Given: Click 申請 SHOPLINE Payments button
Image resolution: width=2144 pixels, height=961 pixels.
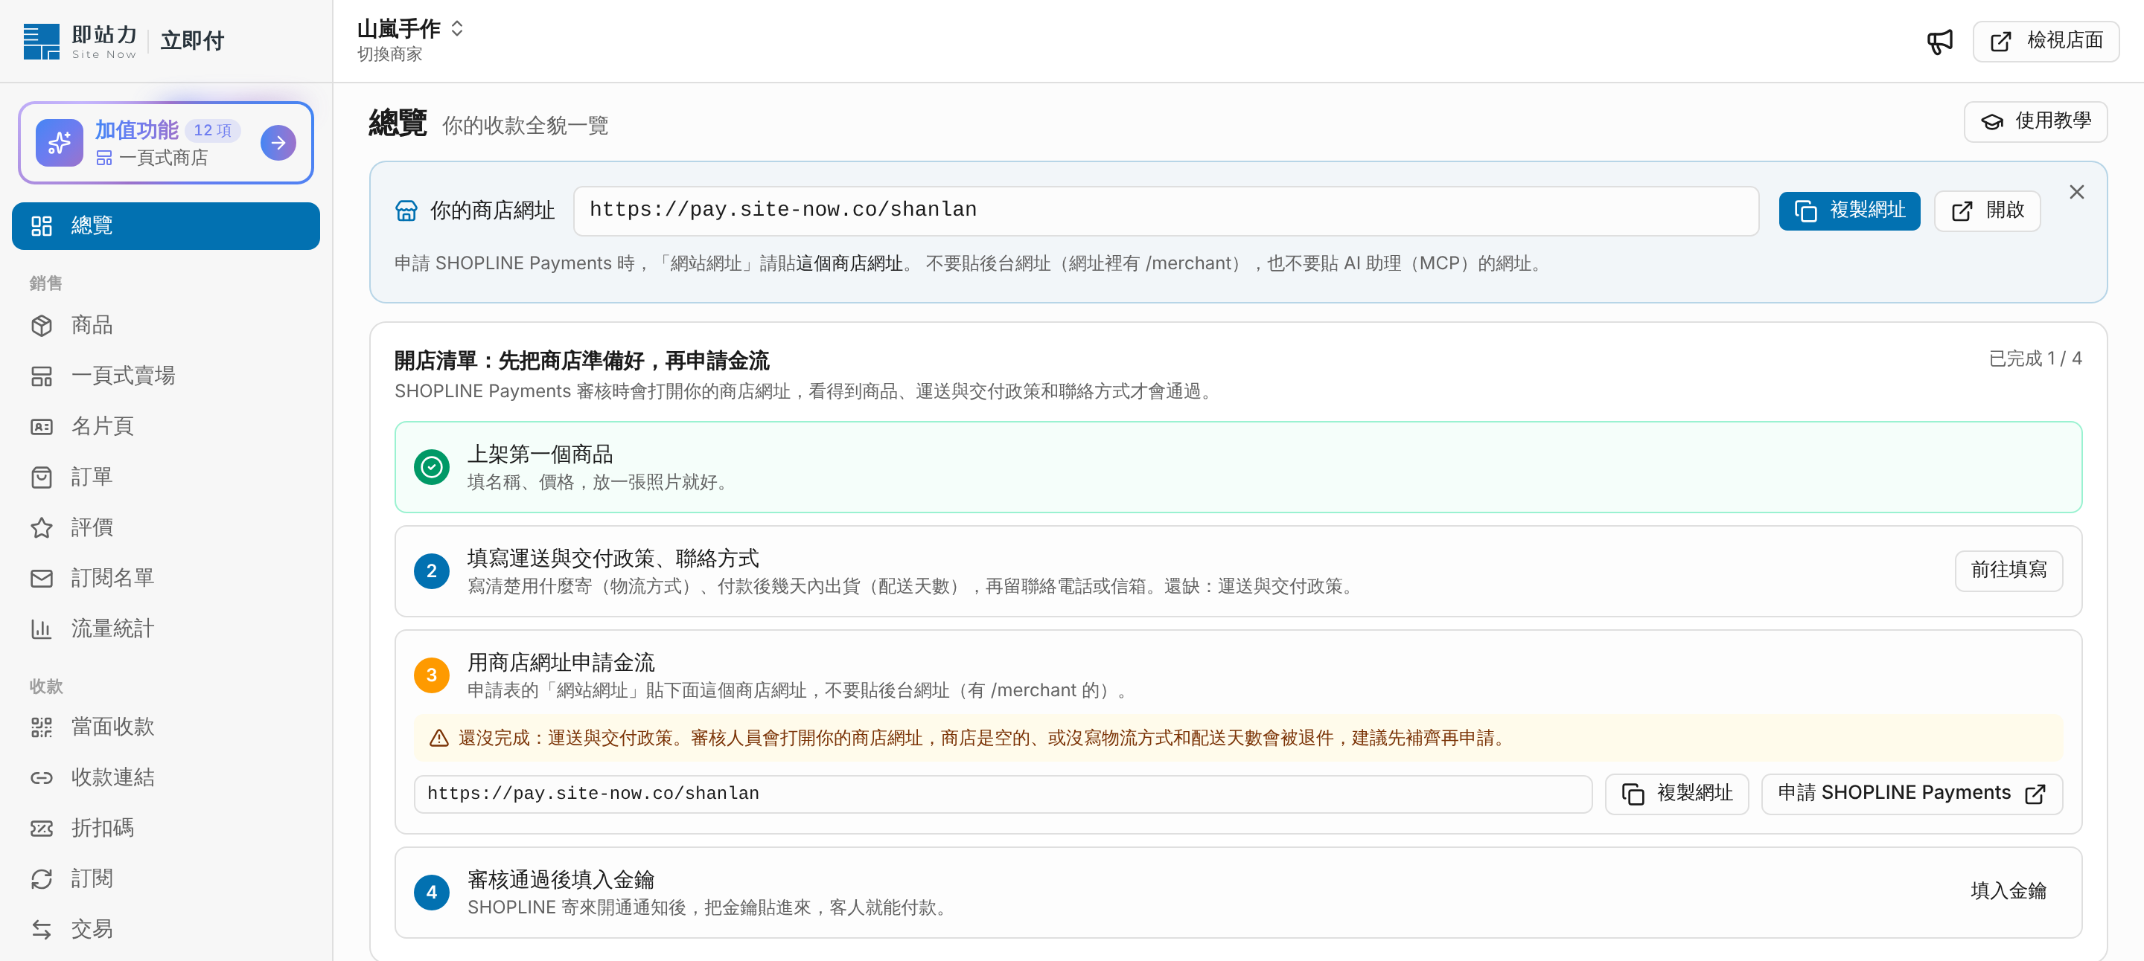Looking at the screenshot, I should coord(1912,794).
